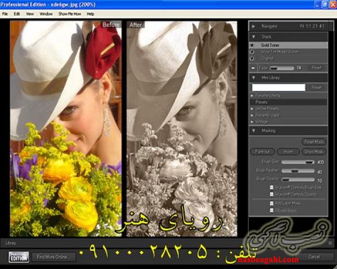Image resolution: width=337 pixels, height=269 pixels.
Task: Collapse the Stack panel
Action: (x=254, y=35)
